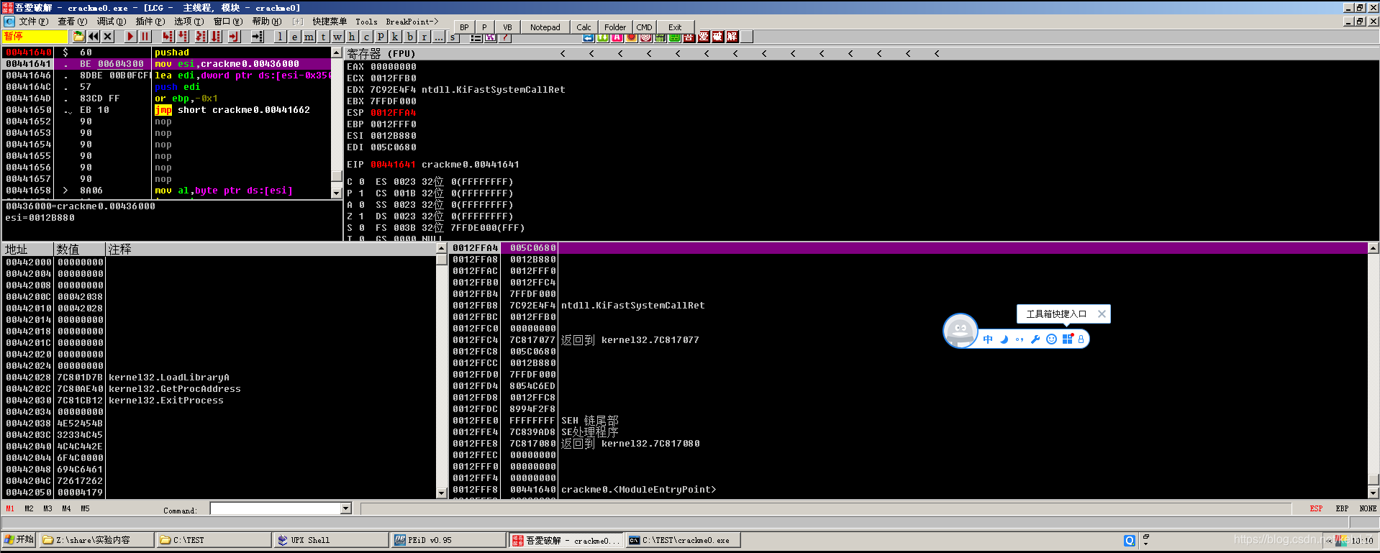Open CMD from the shortcut bar
This screenshot has width=1380, height=553.
coord(644,27)
